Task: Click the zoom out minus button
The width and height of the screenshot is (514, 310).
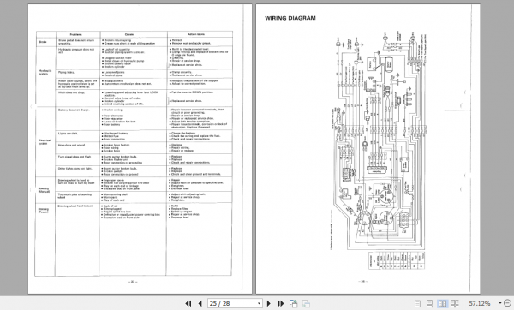Action: tap(508, 303)
